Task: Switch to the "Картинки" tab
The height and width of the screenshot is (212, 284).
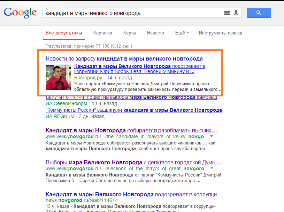Action: (103, 33)
